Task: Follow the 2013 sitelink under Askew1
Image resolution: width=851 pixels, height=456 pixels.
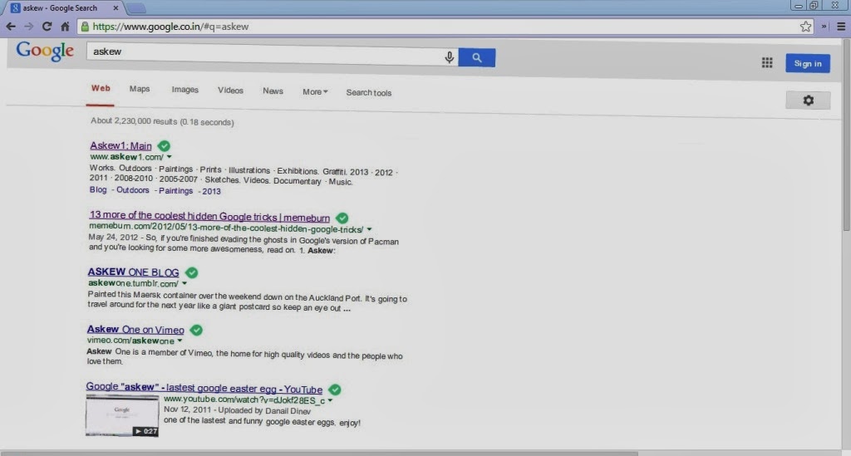Action: [x=211, y=191]
